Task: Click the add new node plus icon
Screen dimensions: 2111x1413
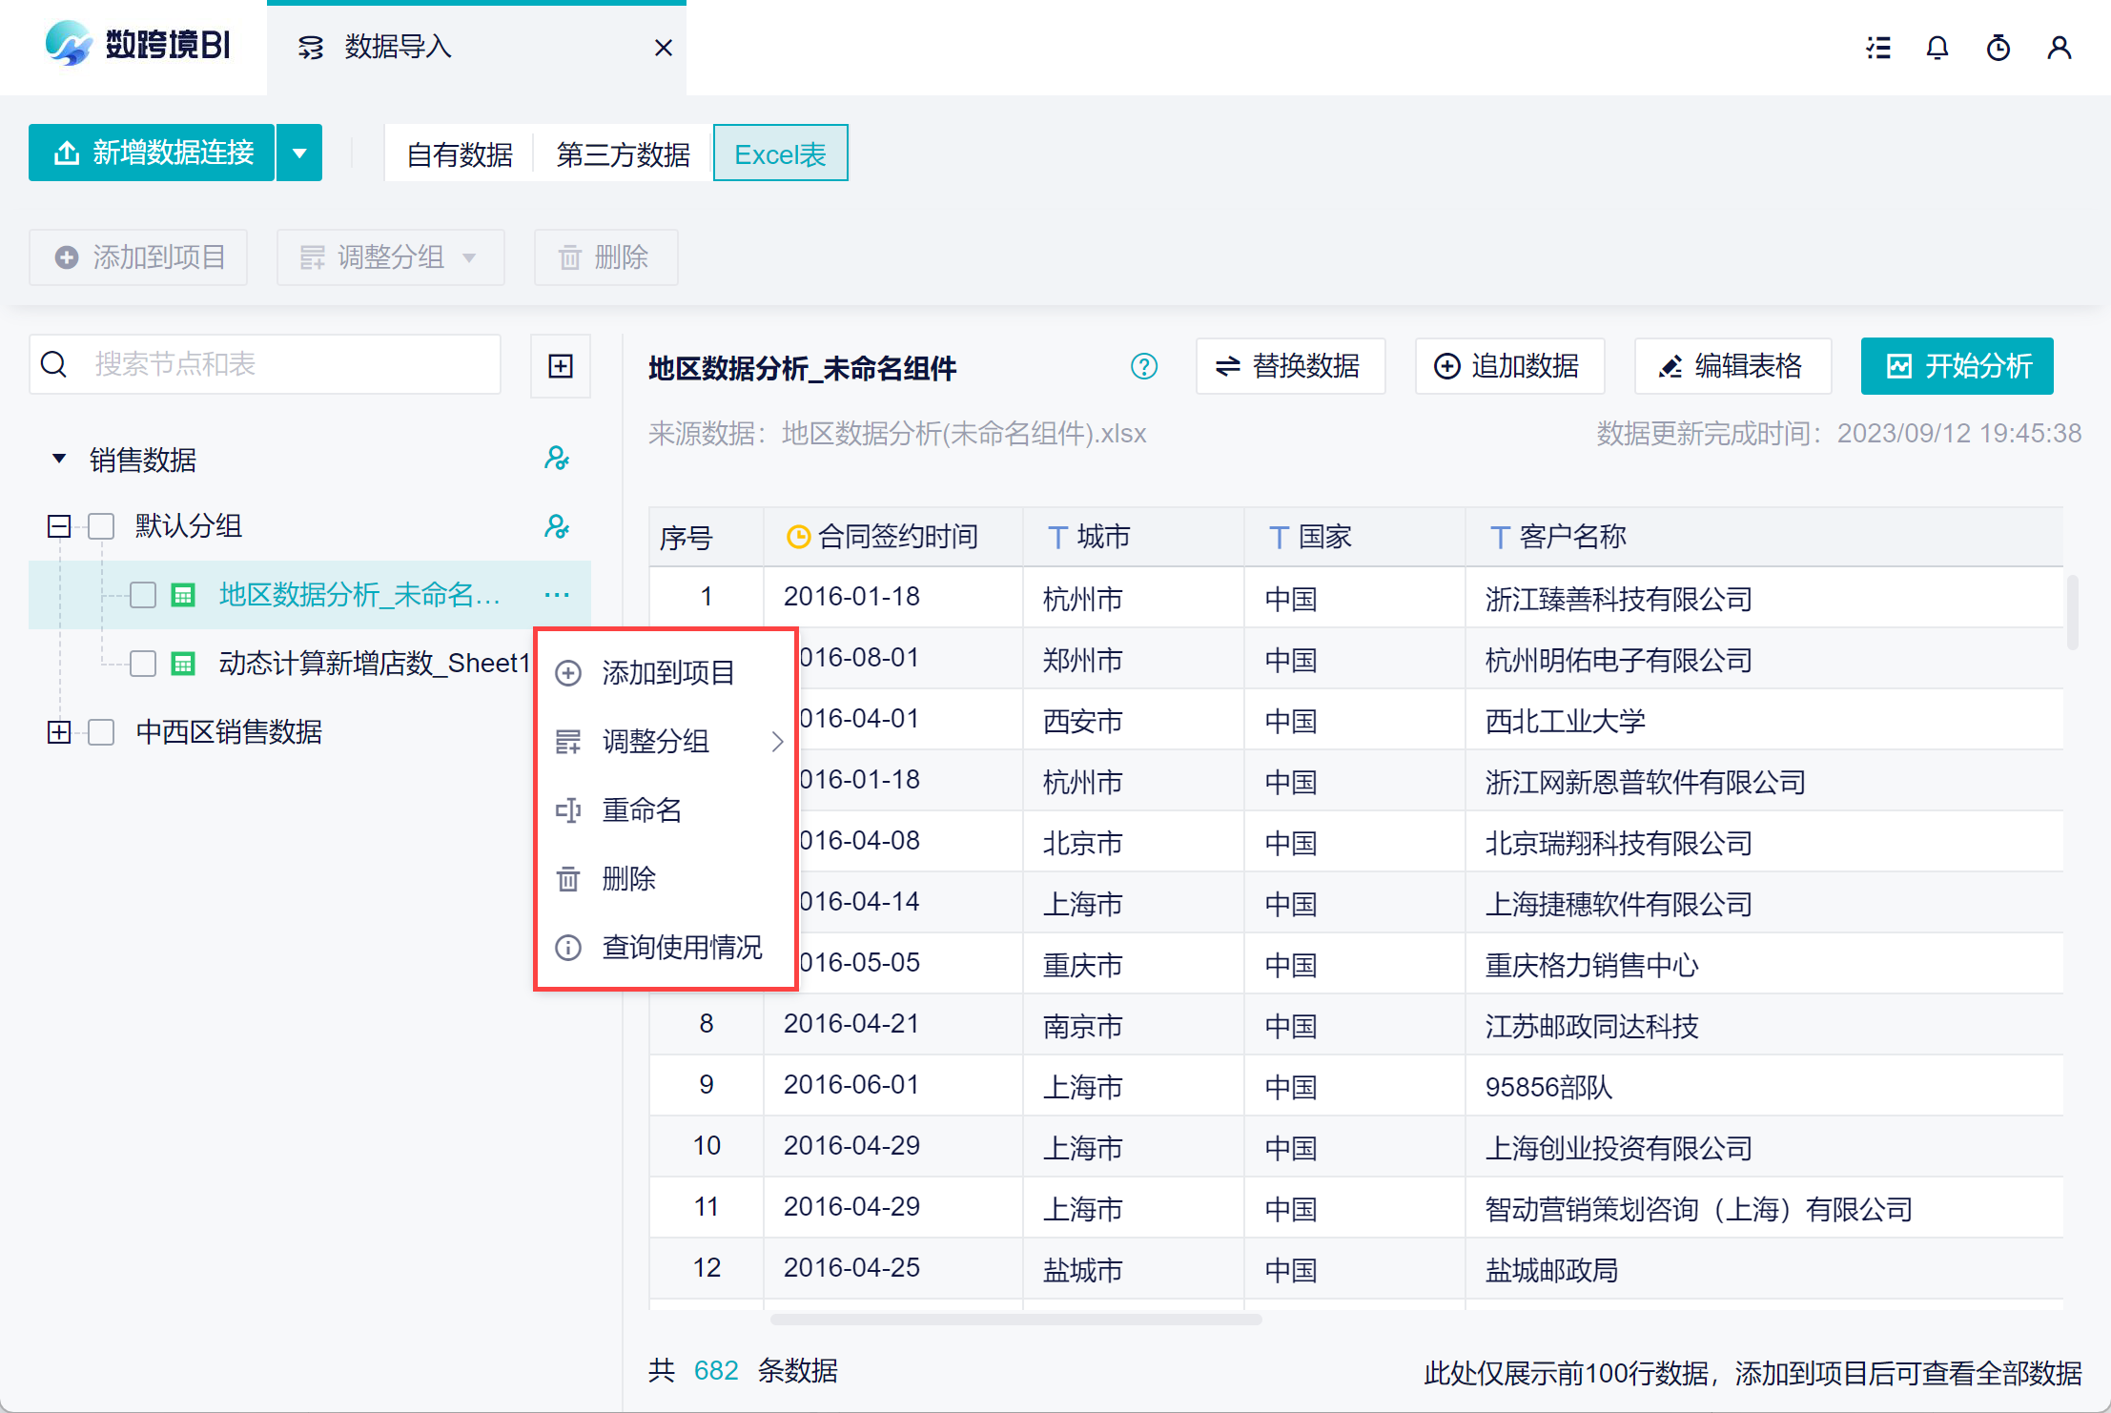Action: pyautogui.click(x=561, y=365)
